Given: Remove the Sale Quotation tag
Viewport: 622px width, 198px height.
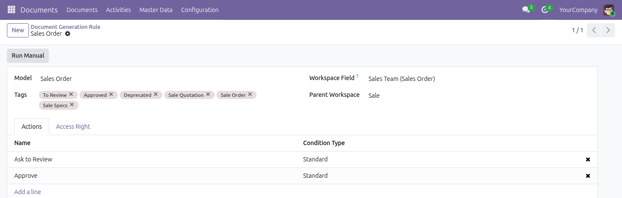Looking at the screenshot, I should click(x=208, y=94).
